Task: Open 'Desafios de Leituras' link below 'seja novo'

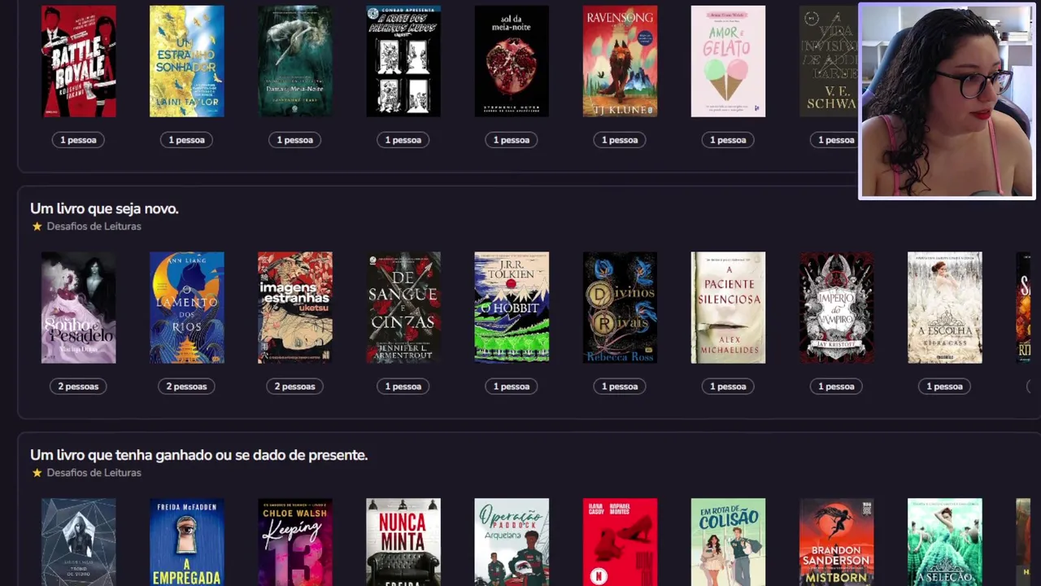Action: [x=94, y=226]
